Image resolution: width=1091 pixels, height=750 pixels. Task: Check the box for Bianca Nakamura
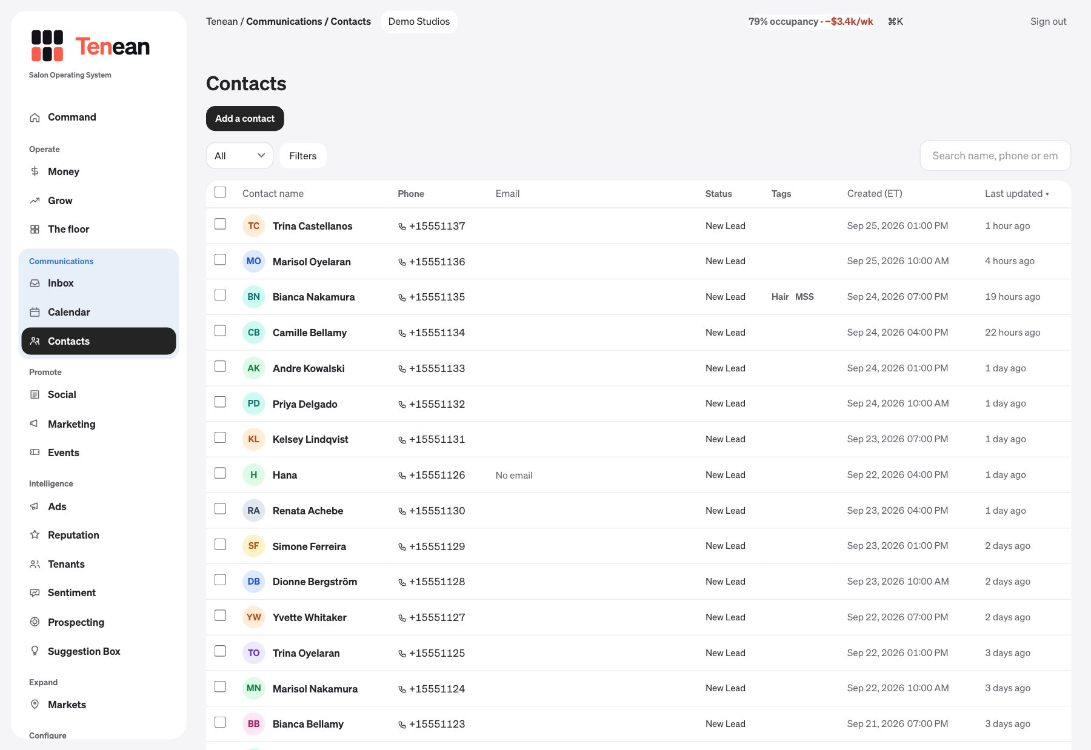click(220, 295)
